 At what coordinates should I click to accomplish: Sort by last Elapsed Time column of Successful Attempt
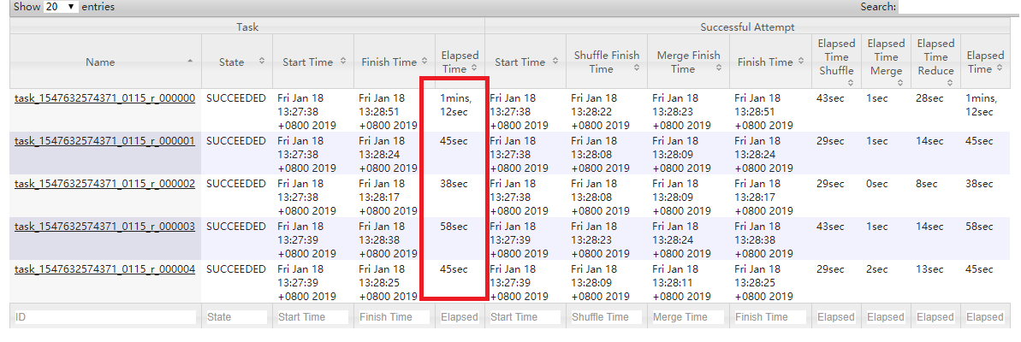click(985, 62)
